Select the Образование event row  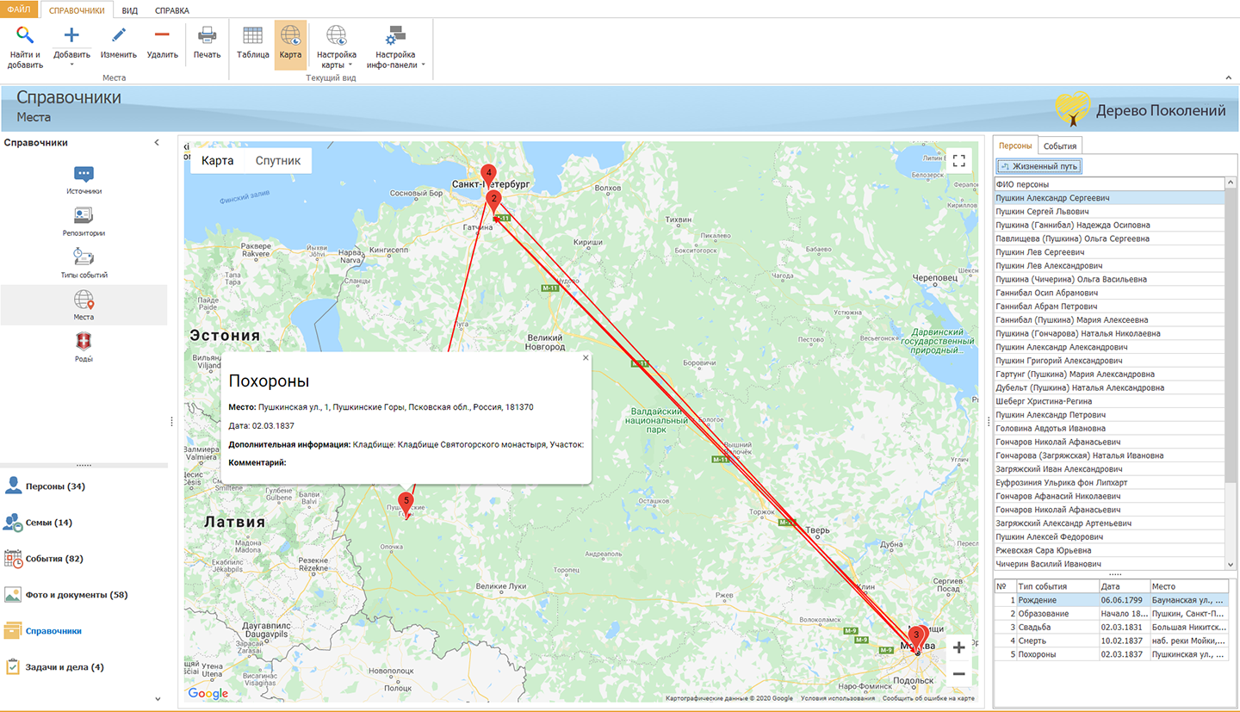(x=1111, y=614)
